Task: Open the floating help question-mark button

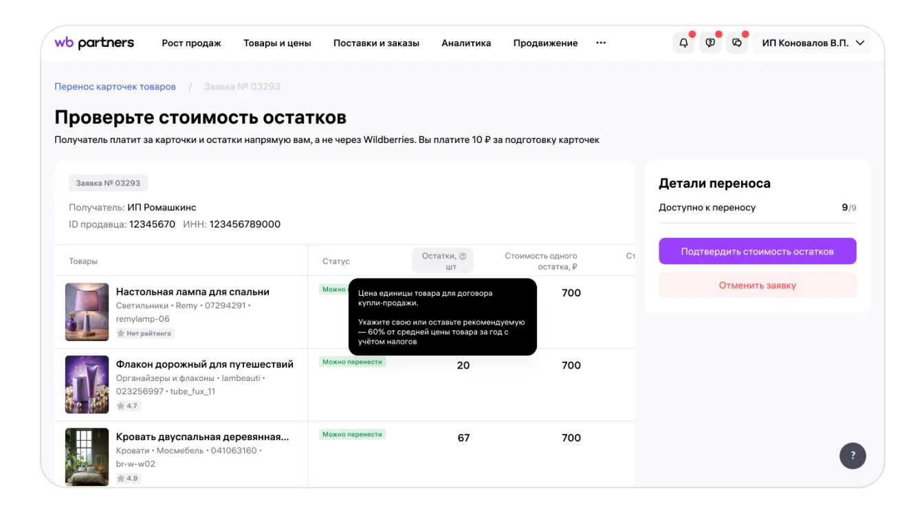Action: [852, 455]
